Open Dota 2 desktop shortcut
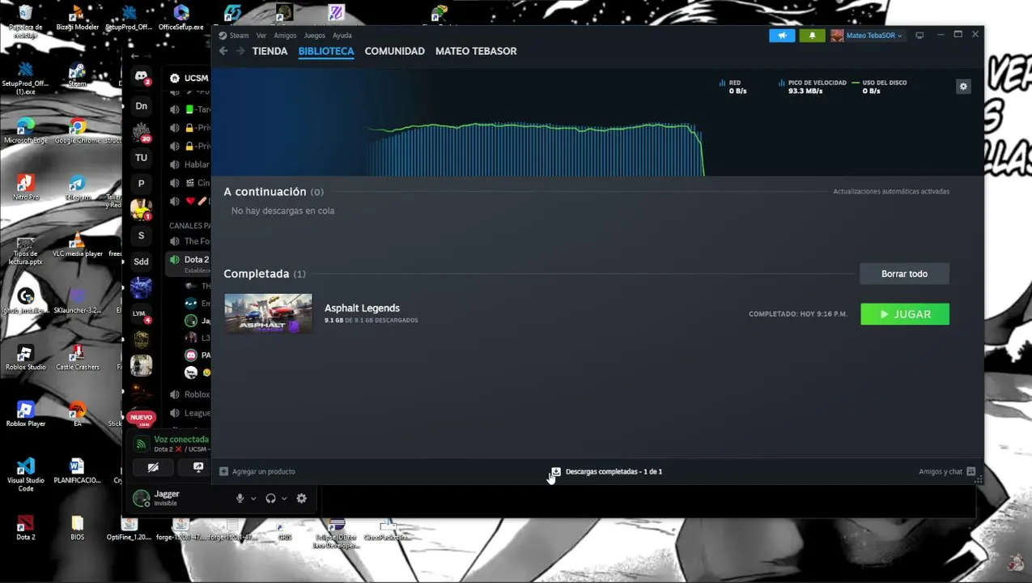 pos(25,528)
